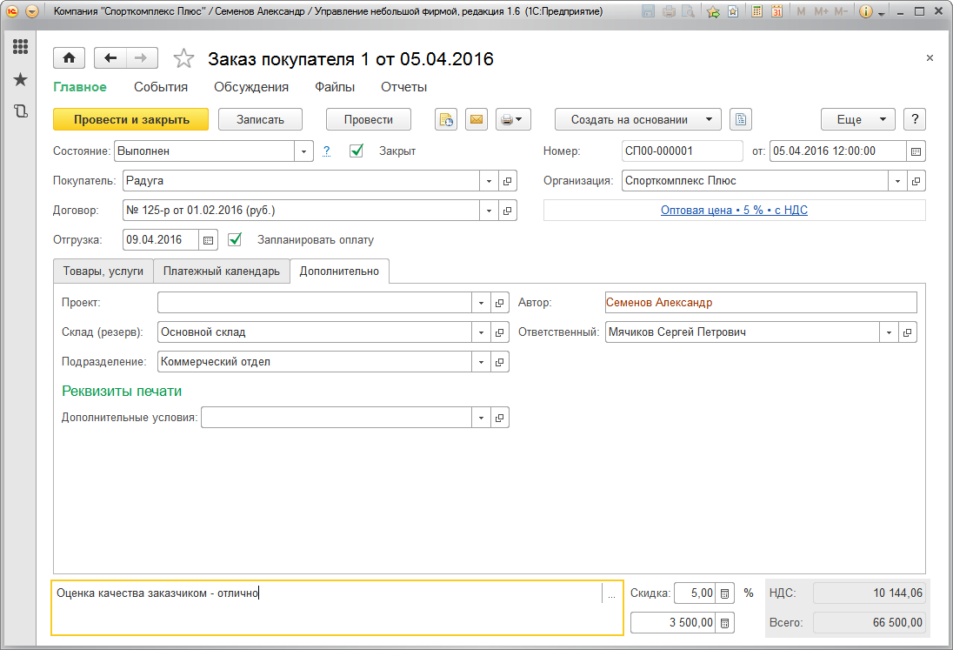Open the Создать на основании dropdown
This screenshot has height=650, width=953.
pos(638,120)
